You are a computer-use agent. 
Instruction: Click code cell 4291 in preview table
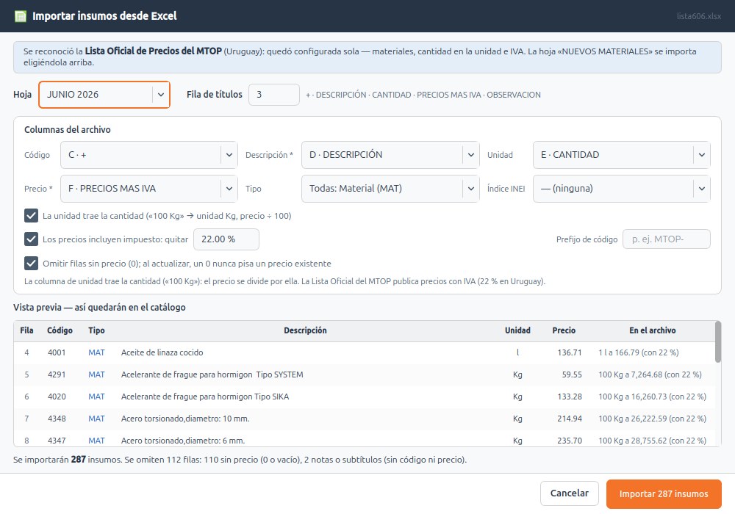coord(57,374)
